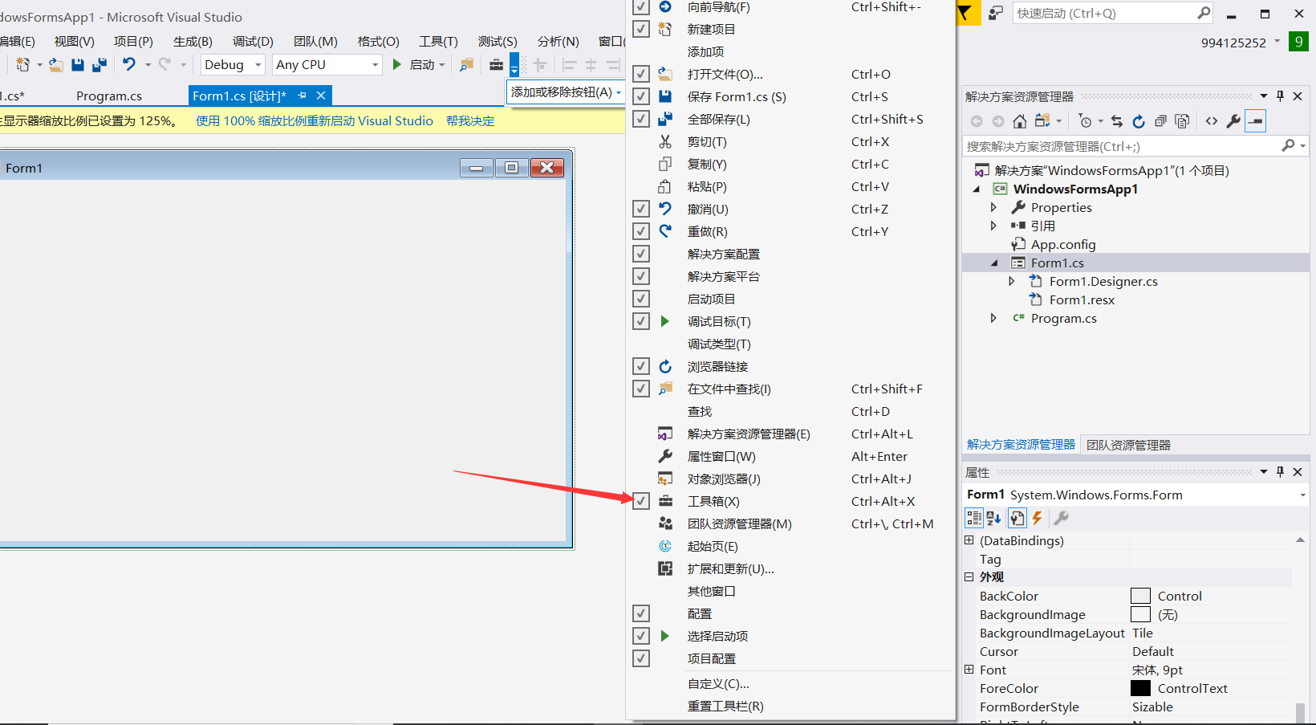Viewport: 1316px width, 725px height.
Task: Click the Open File toolbar icon
Action: (x=55, y=64)
